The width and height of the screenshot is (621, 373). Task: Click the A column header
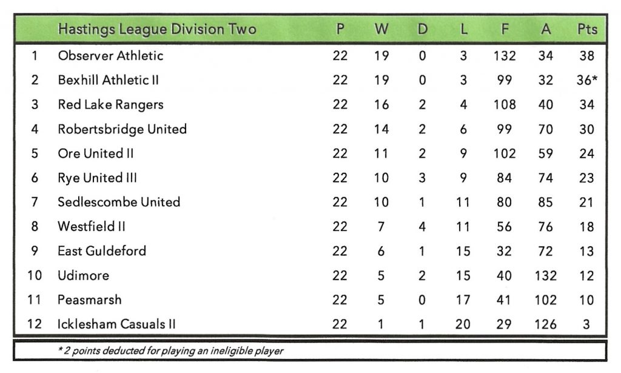tap(545, 29)
